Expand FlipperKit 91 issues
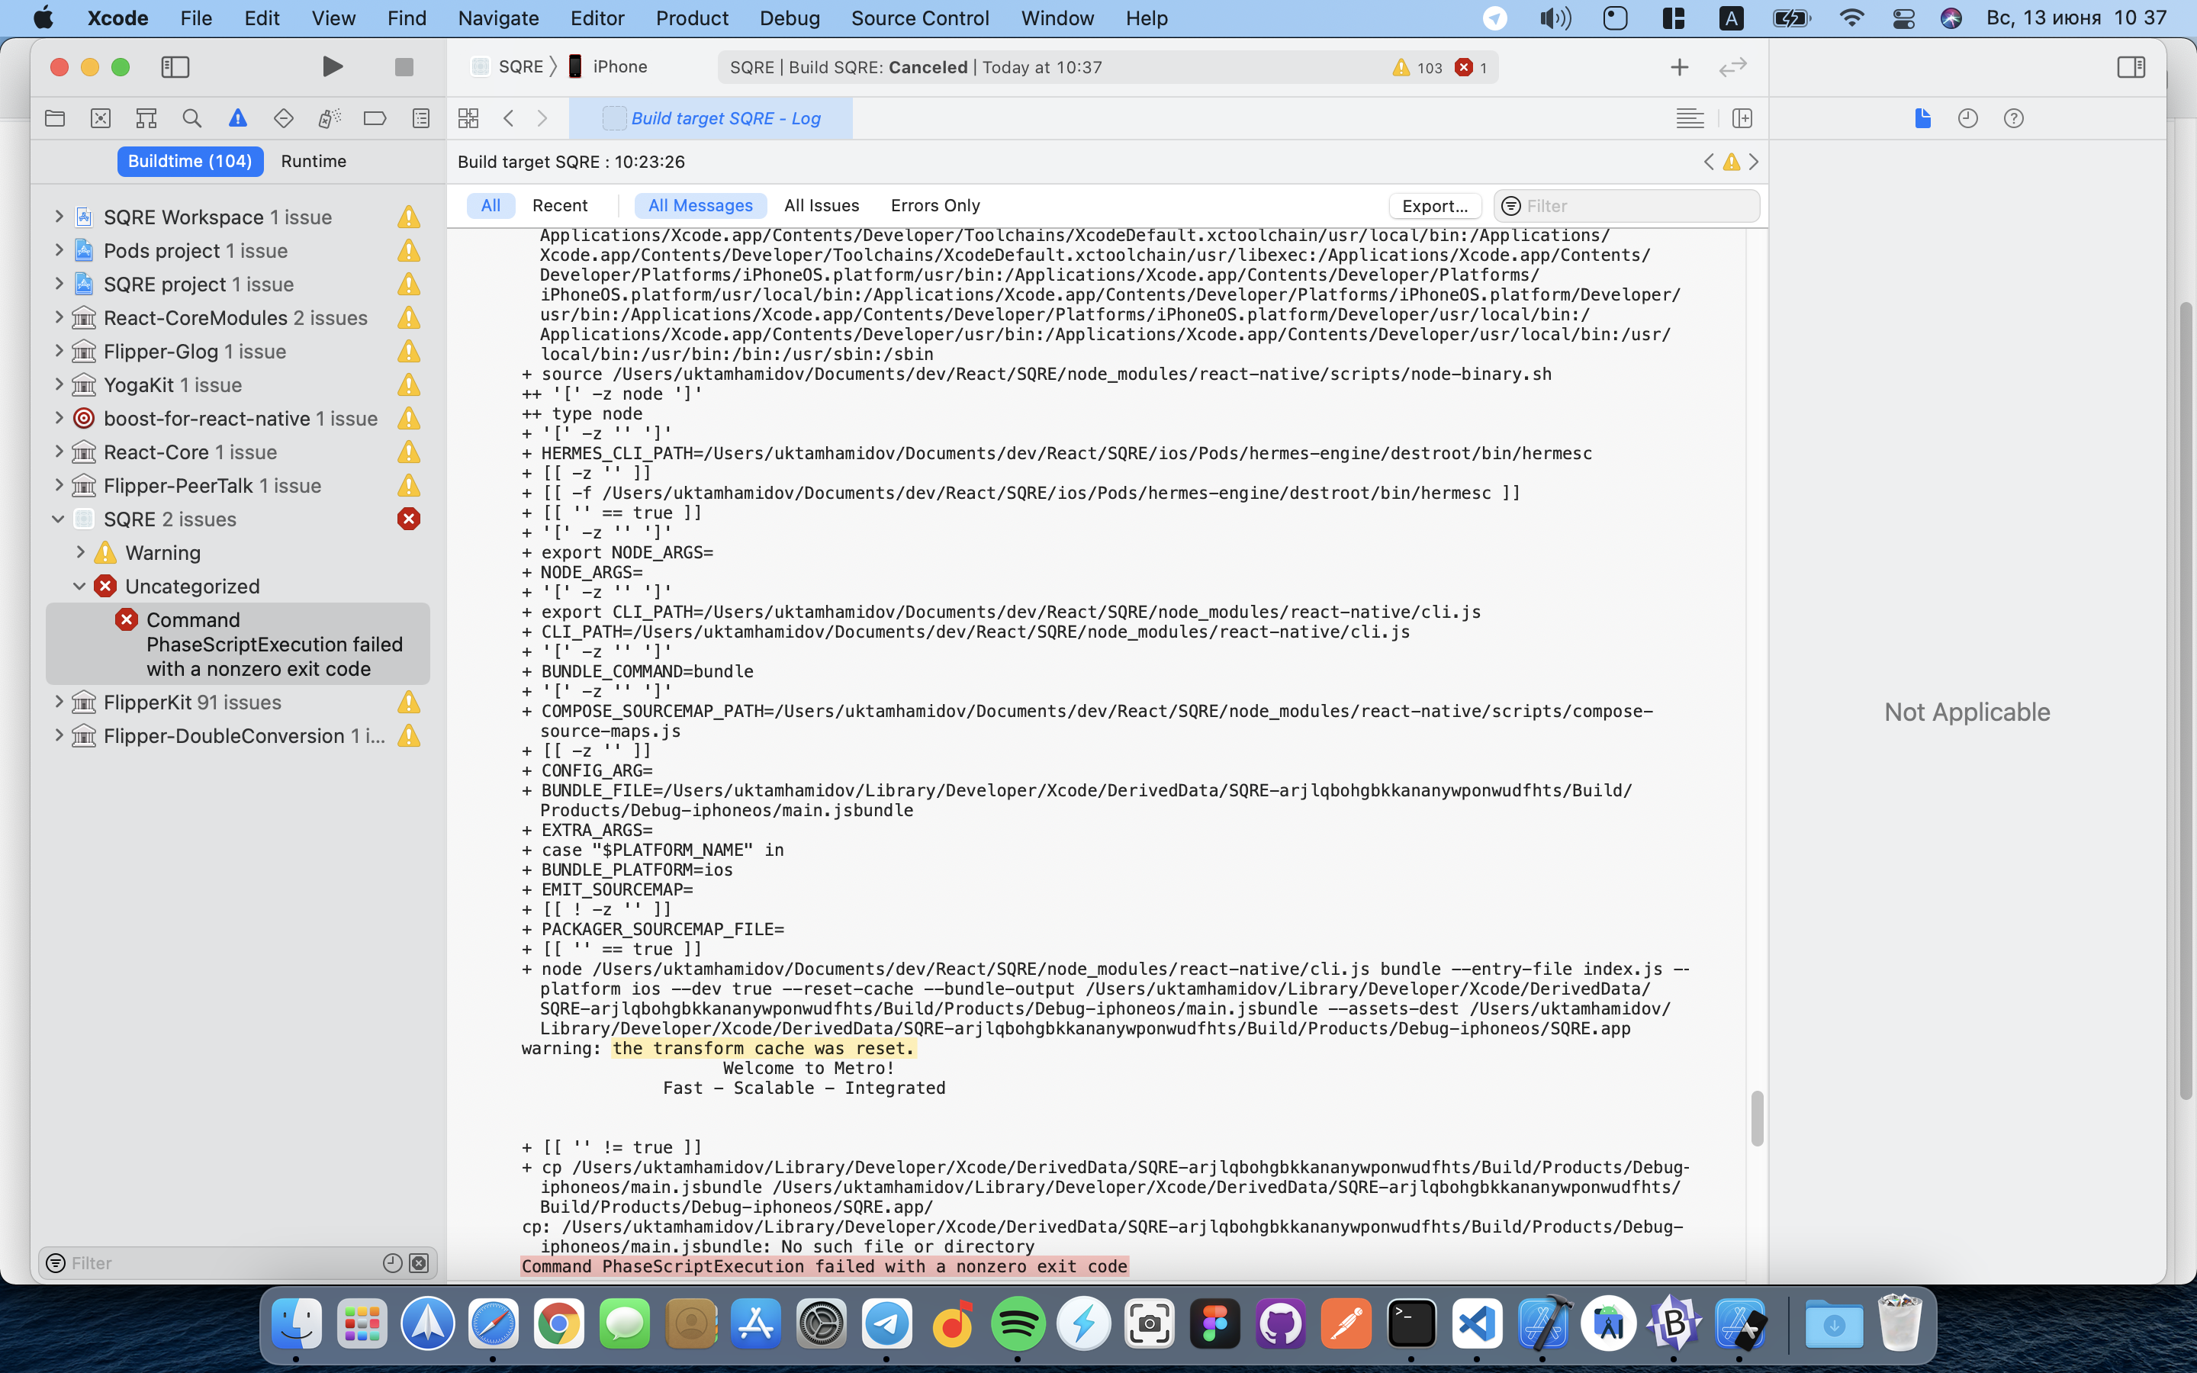2197x1373 pixels. pyautogui.click(x=59, y=702)
